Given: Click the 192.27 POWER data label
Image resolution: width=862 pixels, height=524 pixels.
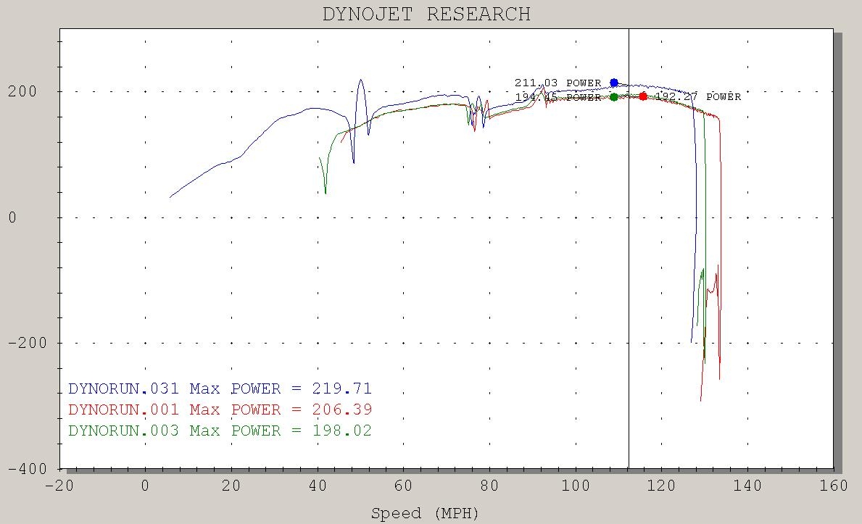Looking at the screenshot, I should click(698, 97).
